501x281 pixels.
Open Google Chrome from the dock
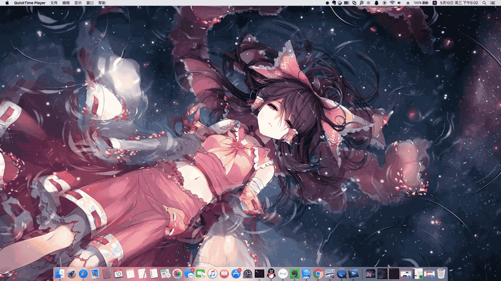tap(318, 274)
